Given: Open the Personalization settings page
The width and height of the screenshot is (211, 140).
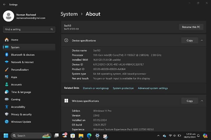Looking at the screenshot, I should coord(20,70).
